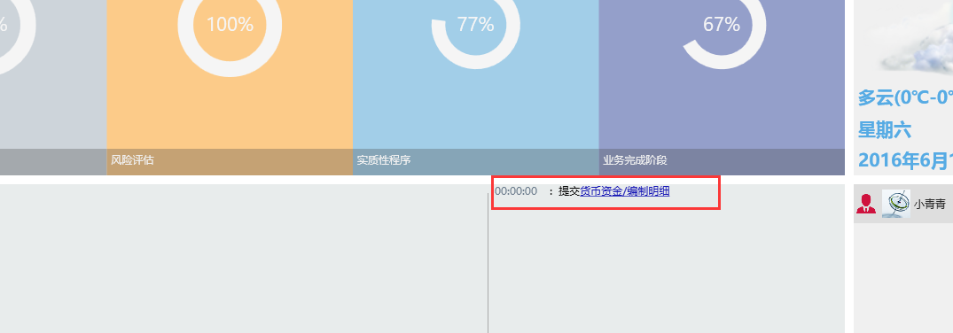
Task: Open the 货币资金/编制明细 link
Action: click(x=625, y=191)
